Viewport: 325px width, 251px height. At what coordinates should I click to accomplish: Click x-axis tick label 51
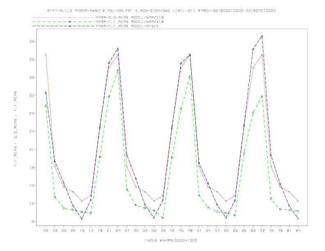(x=199, y=230)
